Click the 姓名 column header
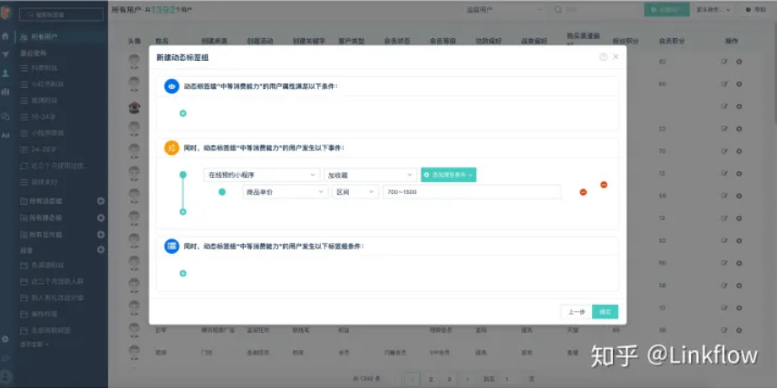This screenshot has width=777, height=389. [x=161, y=42]
